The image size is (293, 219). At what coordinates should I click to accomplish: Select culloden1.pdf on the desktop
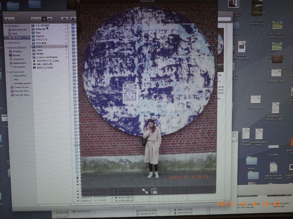[x=276, y=75]
